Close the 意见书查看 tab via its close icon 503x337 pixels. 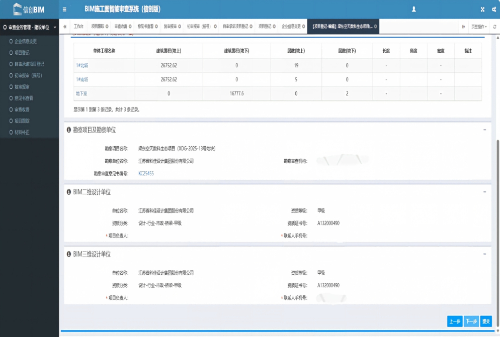coord(156,26)
